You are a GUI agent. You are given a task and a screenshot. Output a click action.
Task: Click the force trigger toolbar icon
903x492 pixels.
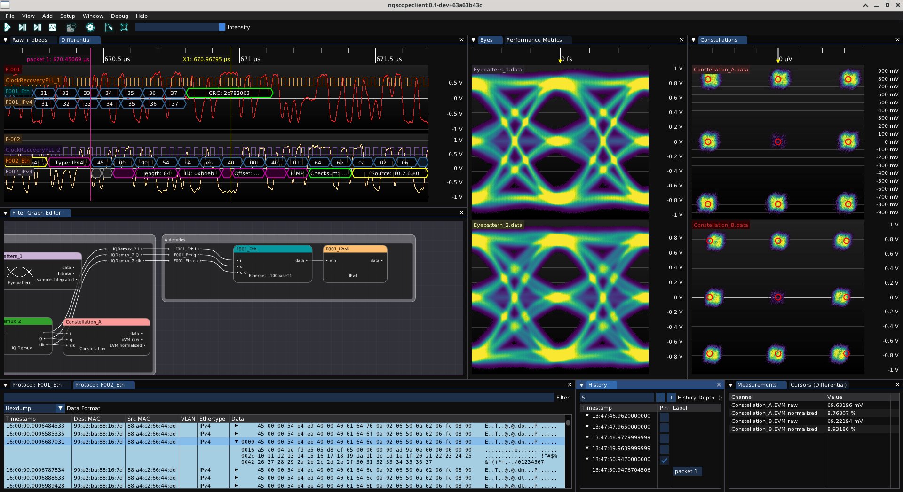point(38,27)
